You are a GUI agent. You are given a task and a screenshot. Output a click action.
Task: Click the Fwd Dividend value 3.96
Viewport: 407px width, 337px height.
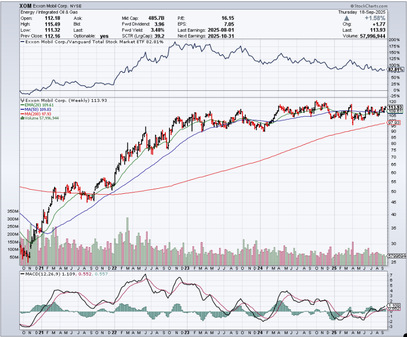click(159, 24)
